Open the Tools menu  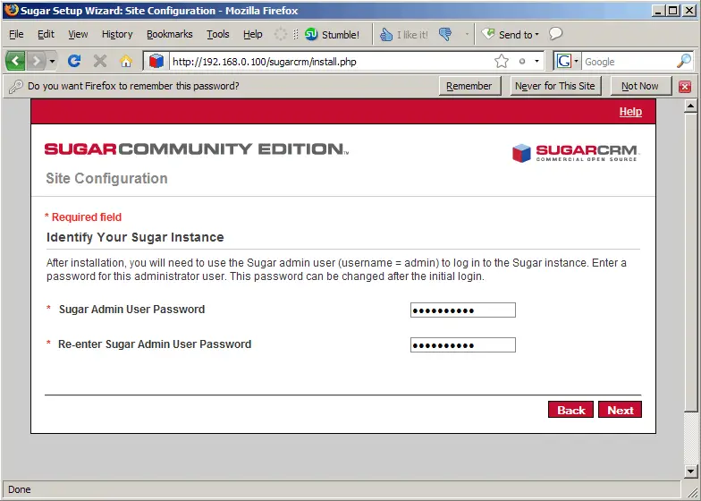point(218,34)
